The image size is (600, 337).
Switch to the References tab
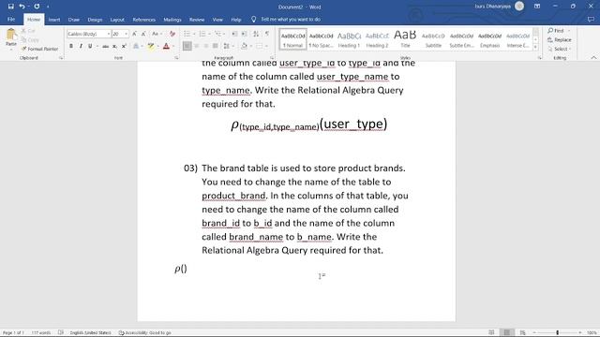click(x=143, y=20)
